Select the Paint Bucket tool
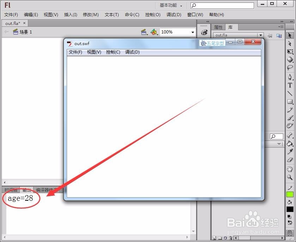 point(290,143)
